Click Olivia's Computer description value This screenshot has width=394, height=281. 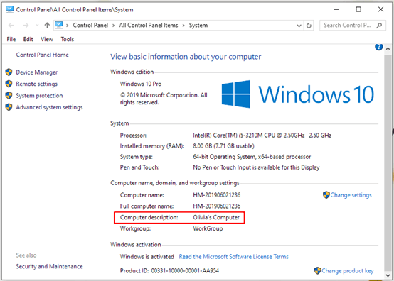[x=216, y=217]
